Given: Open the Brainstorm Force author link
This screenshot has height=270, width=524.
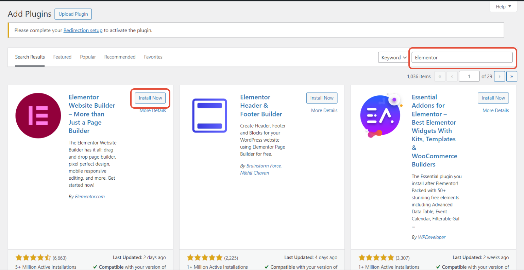Looking at the screenshot, I should tap(264, 166).
